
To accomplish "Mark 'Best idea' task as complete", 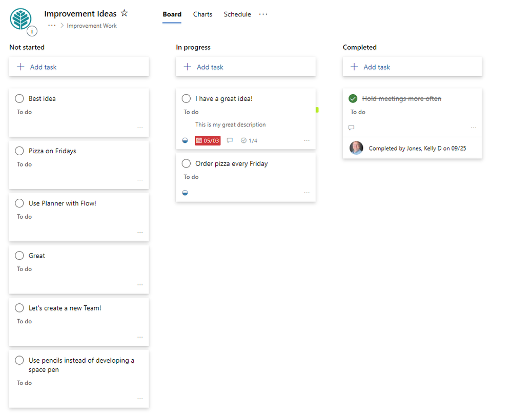I will [x=19, y=98].
